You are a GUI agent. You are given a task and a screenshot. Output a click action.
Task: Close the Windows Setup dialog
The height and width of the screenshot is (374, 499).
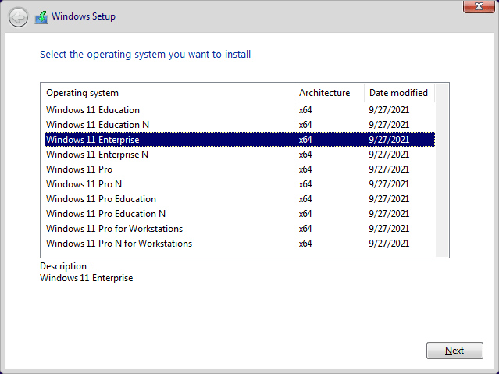click(479, 6)
